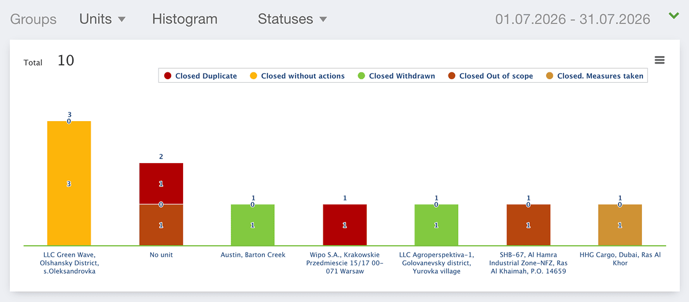The image size is (689, 302).
Task: Click the date range 01.07.2026 - 31.07.2026
Action: (x=572, y=19)
